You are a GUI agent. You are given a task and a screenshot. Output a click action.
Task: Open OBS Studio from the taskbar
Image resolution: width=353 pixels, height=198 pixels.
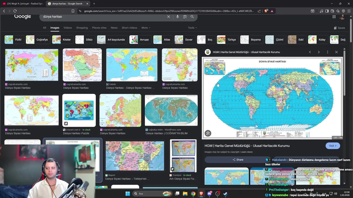pyautogui.click(x=217, y=194)
